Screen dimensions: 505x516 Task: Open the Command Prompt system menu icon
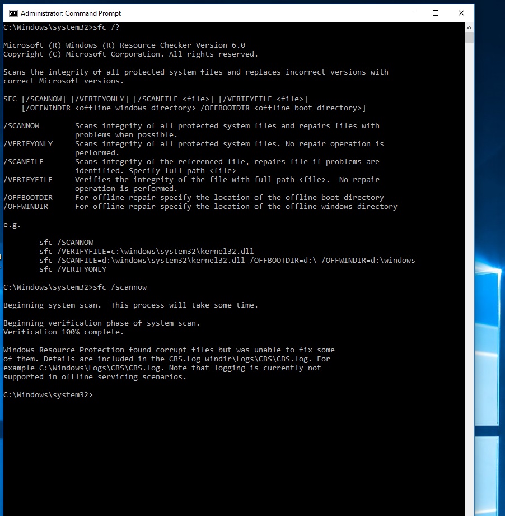click(13, 13)
